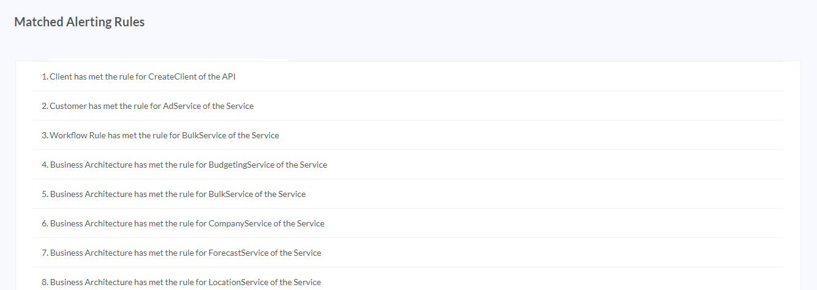Select the Workflow Rule BulkService entry
Screen dimensions: 817x290
[408, 135]
